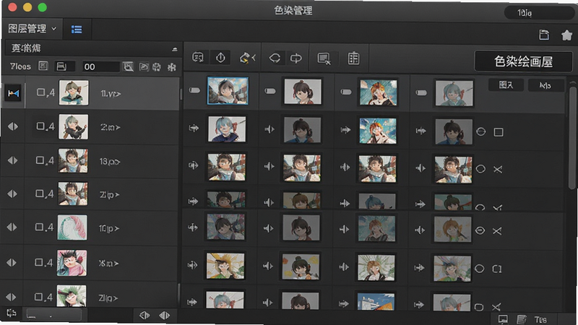Tick the checkbox on the 2:m layer
This screenshot has width=578, height=325.
[40, 126]
